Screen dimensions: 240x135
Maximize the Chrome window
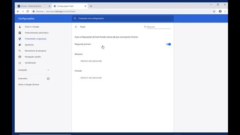coord(218,5)
